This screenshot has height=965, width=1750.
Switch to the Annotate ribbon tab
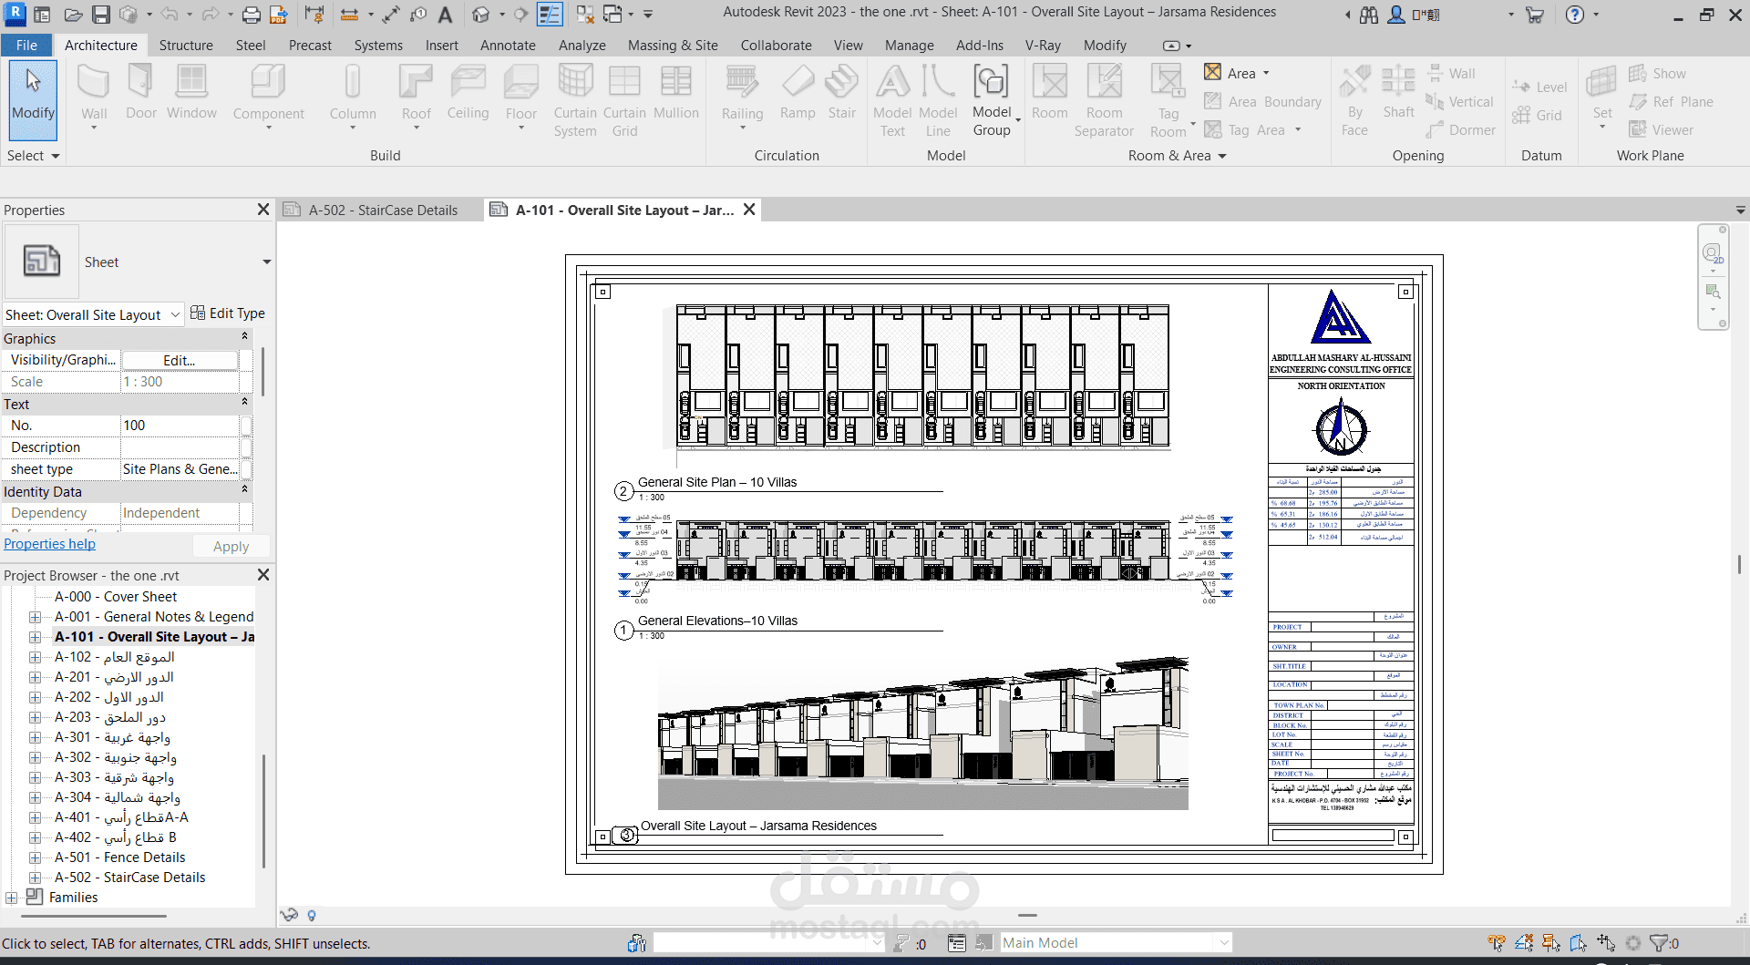(508, 46)
